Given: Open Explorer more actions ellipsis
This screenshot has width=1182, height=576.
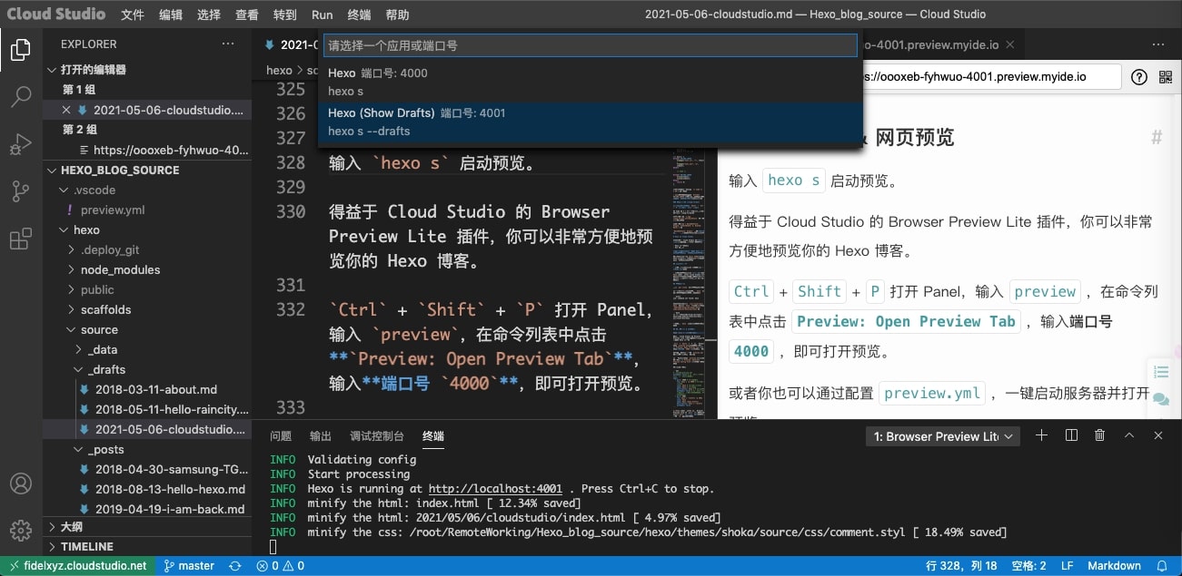Looking at the screenshot, I should [x=228, y=44].
